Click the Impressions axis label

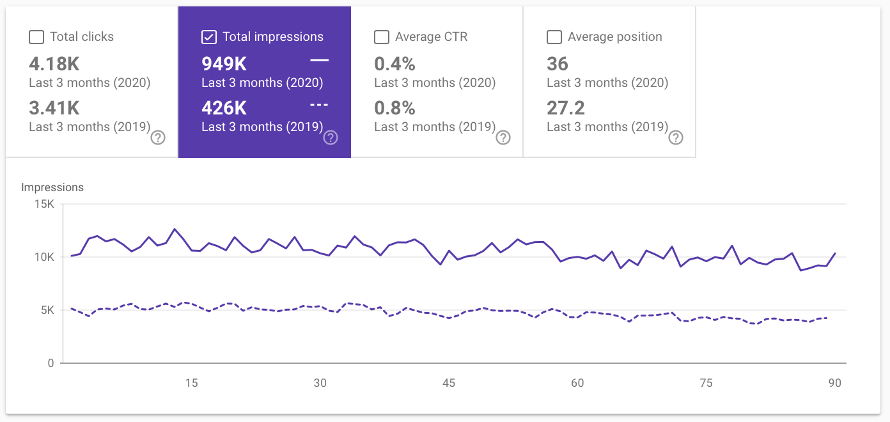(52, 187)
